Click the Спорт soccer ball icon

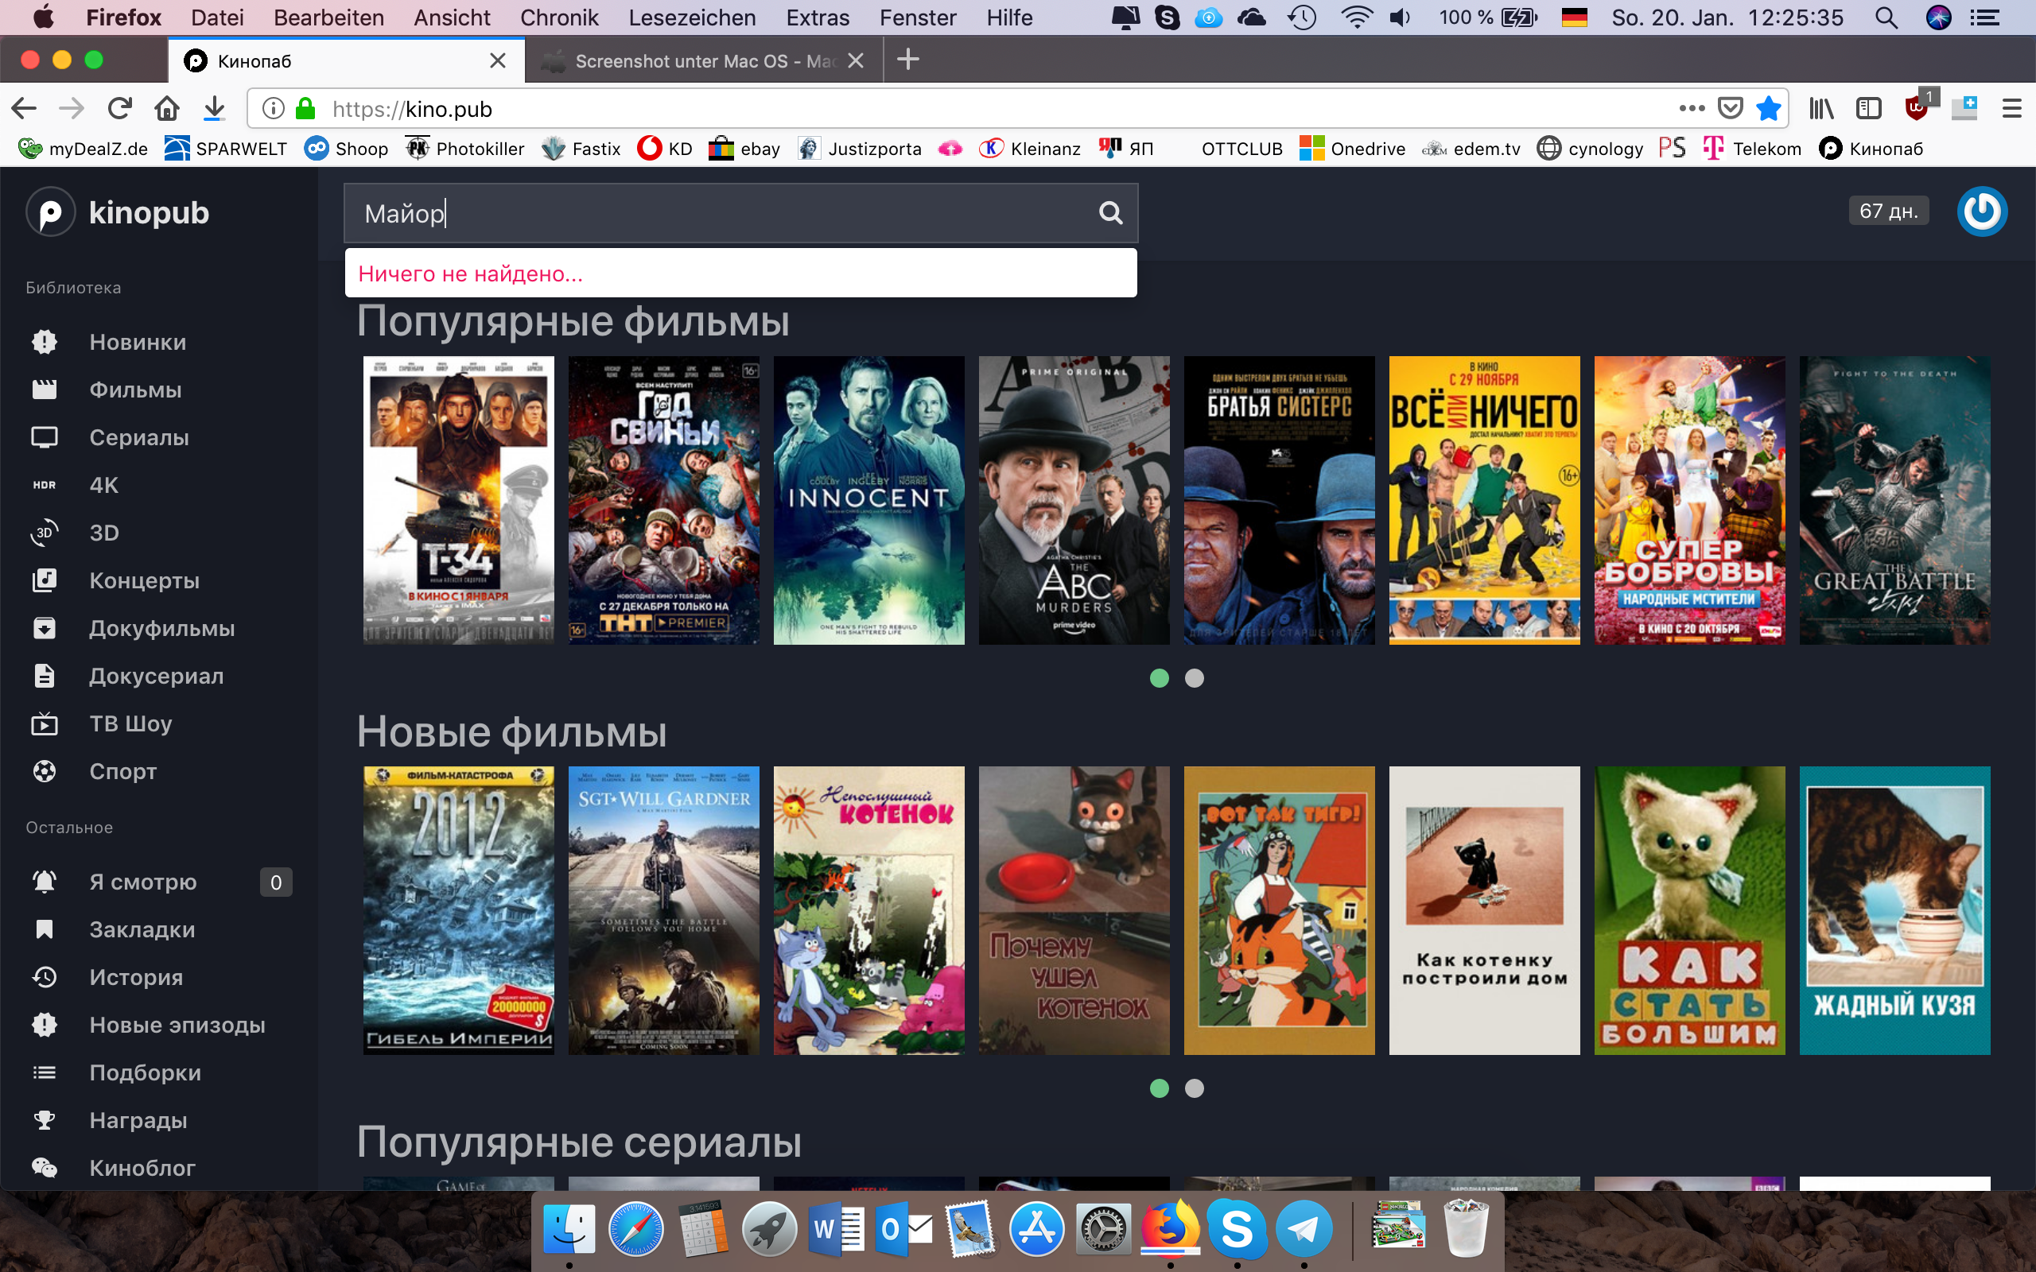coord(45,771)
